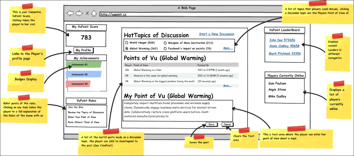Go to the browser home icon
Screen dimensions: 354x156
click(94, 13)
